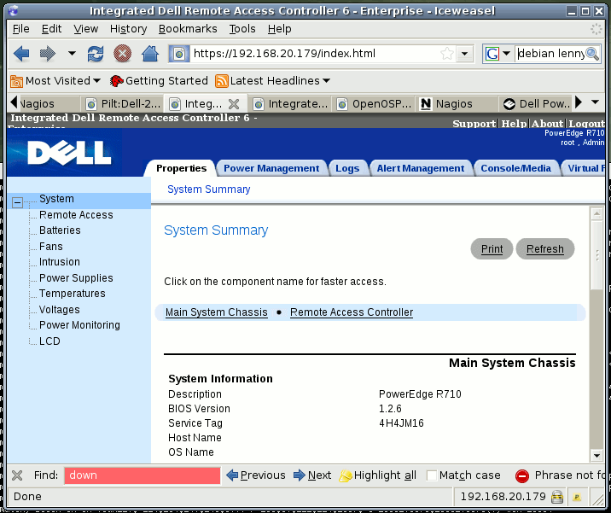Click the browser Back arrow icon
The image size is (611, 513).
(x=21, y=54)
